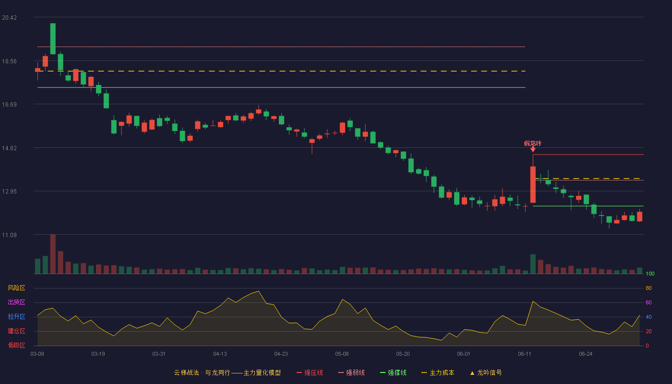Click the 拉升区 zone label
The height and width of the screenshot is (384, 672).
(16, 317)
